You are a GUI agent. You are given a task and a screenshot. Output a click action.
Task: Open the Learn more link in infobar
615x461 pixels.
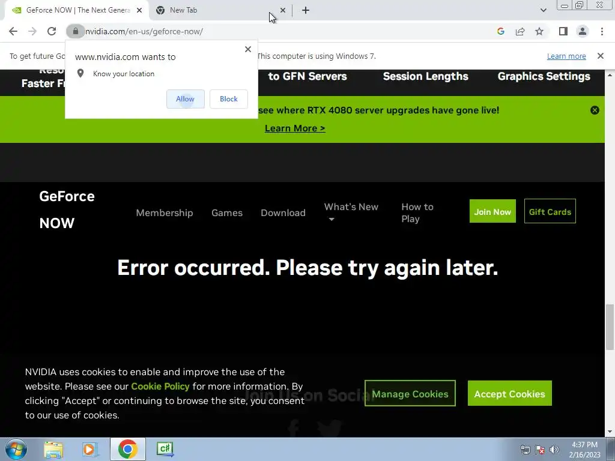pos(566,56)
